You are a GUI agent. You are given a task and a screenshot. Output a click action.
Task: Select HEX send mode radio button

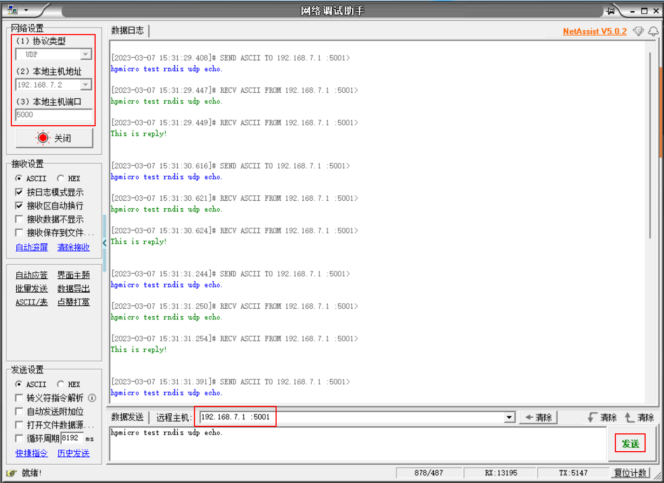(60, 385)
